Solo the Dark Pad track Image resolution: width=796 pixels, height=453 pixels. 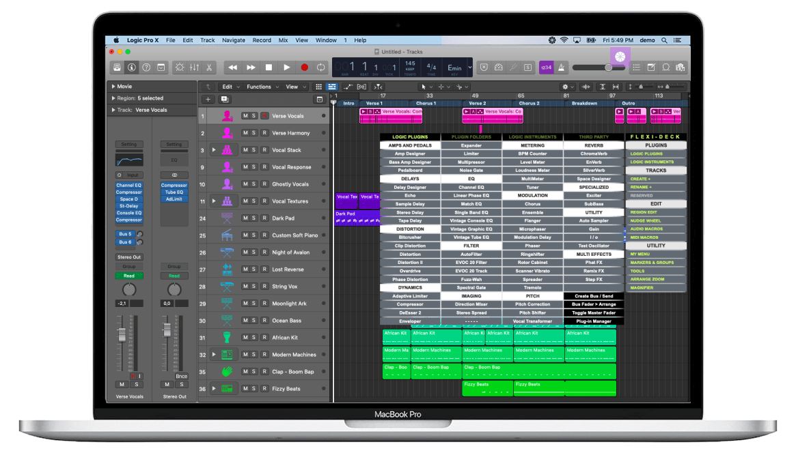coord(253,218)
